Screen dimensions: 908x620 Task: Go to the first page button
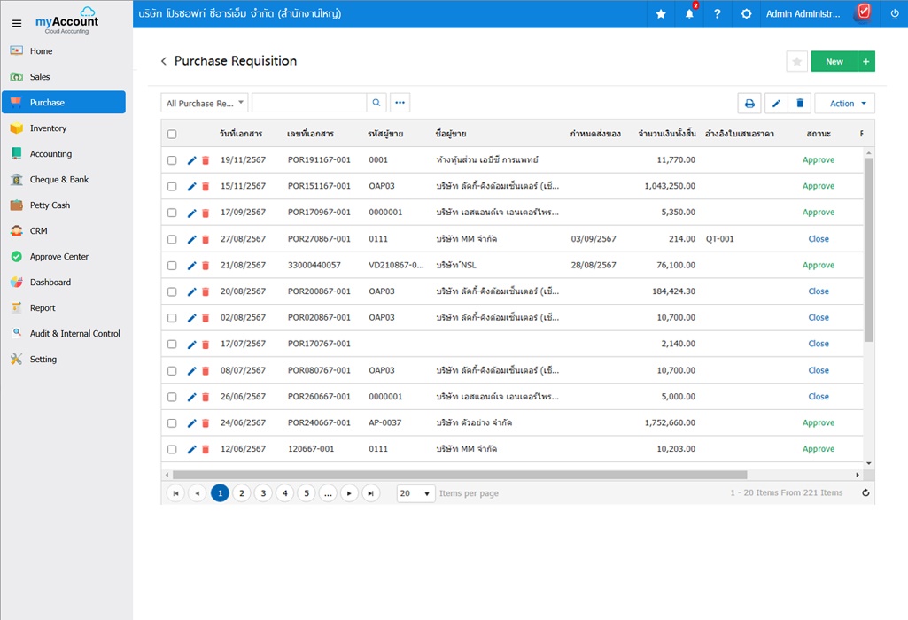[175, 493]
